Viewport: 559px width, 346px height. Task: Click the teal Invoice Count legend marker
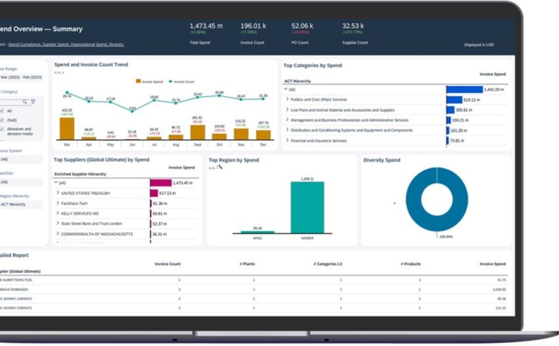point(170,82)
